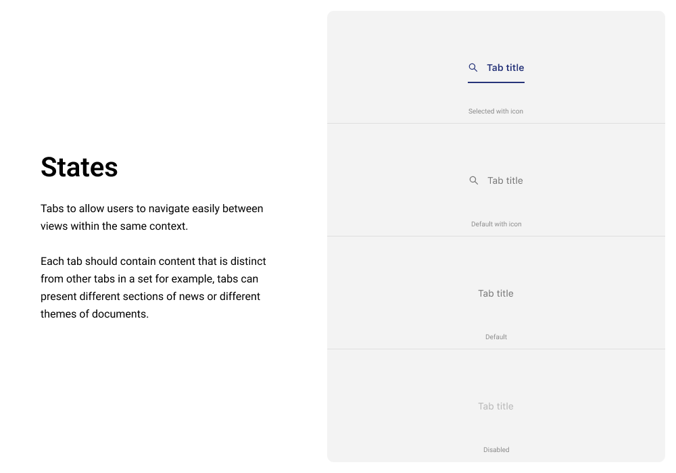Click the blue search icon in selected tab
This screenshot has width=676, height=473.
point(473,68)
